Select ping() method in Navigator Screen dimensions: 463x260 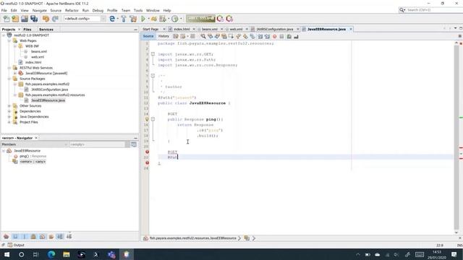(x=33, y=156)
